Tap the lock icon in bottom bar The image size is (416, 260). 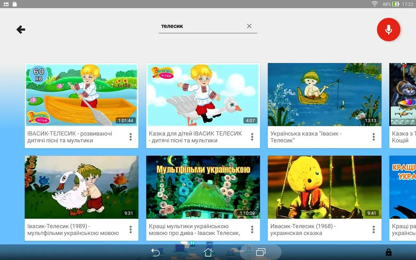388,252
